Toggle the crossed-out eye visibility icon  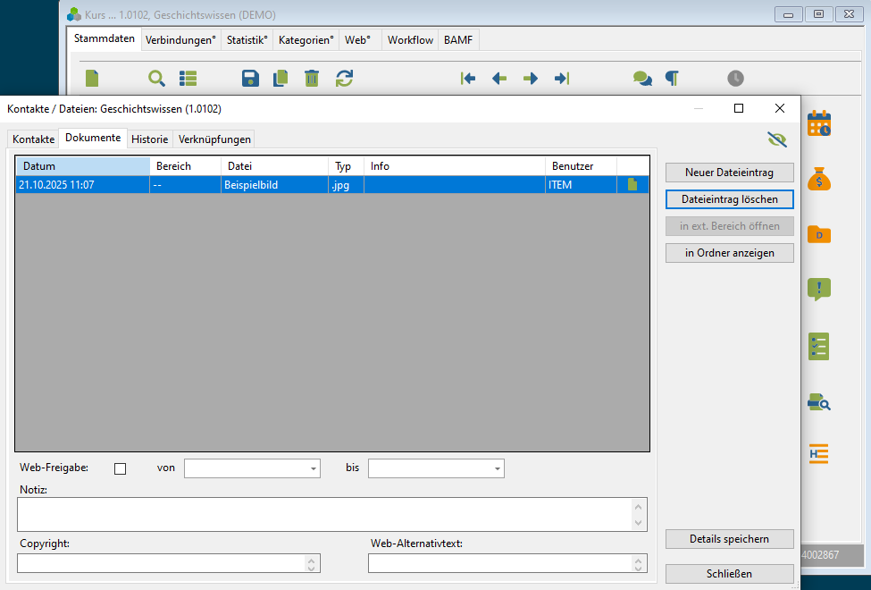(x=777, y=139)
